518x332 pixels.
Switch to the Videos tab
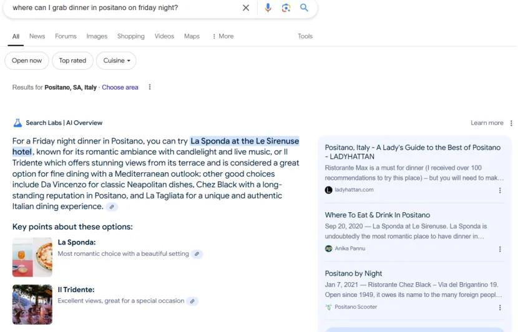point(164,36)
